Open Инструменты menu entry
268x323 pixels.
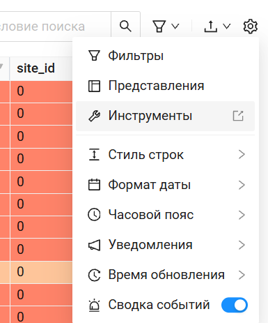165,116
